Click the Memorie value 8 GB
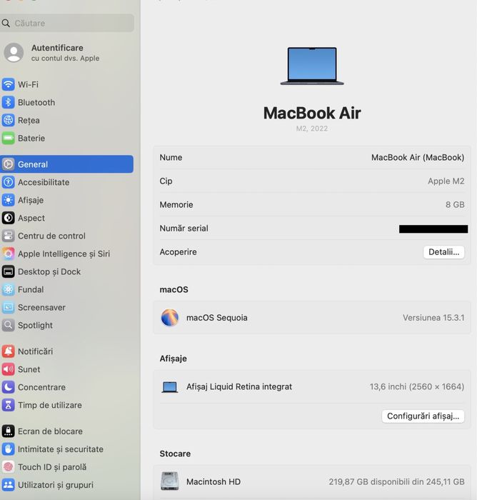Viewport: 477px width, 500px height. [x=455, y=205]
